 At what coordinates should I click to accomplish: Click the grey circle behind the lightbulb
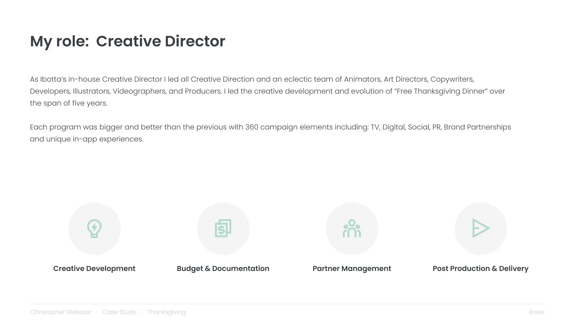pyautogui.click(x=94, y=228)
